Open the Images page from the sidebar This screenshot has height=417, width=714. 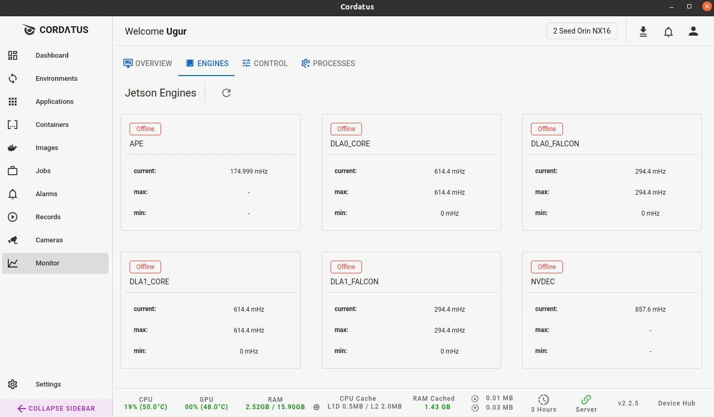(47, 148)
